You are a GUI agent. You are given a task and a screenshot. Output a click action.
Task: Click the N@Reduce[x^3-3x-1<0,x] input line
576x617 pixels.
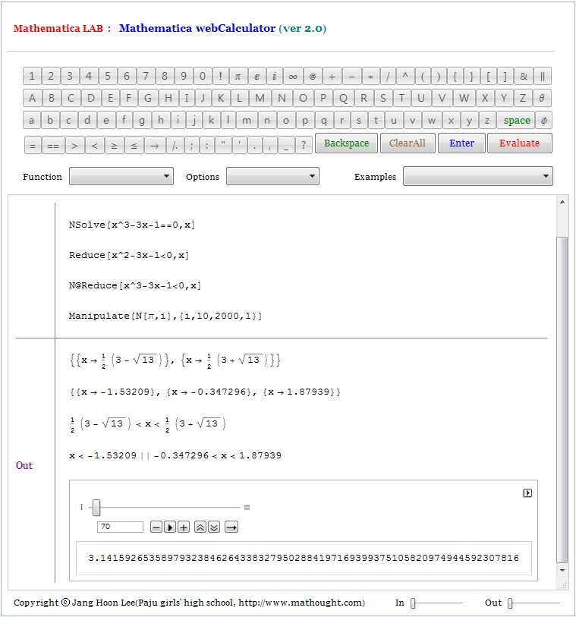[x=135, y=285]
